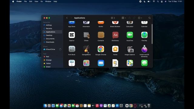Open the Go menu
This screenshot has width=194, height=109.
click(42, 2)
